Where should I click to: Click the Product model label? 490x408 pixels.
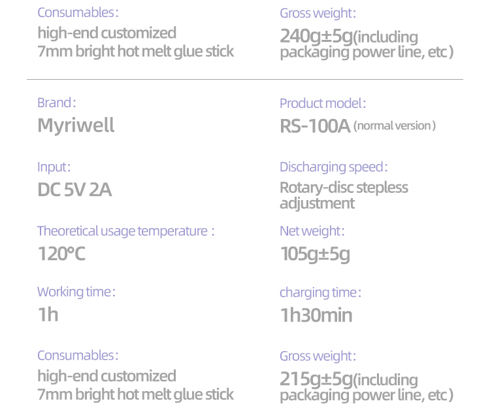click(x=322, y=103)
